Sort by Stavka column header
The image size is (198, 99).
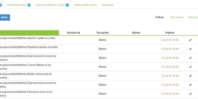[136, 33]
